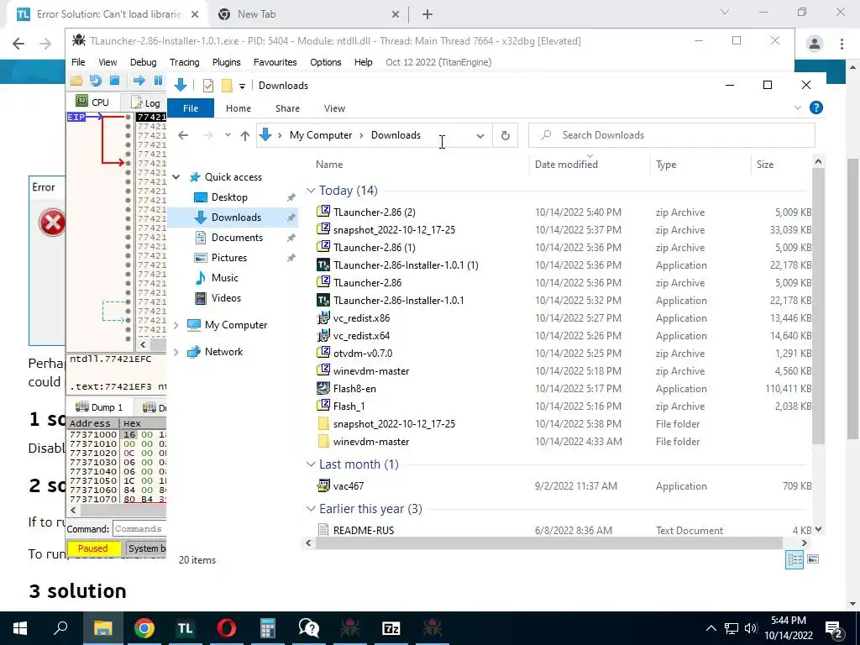
Task: Select Music in the navigation pane
Action: click(x=224, y=278)
